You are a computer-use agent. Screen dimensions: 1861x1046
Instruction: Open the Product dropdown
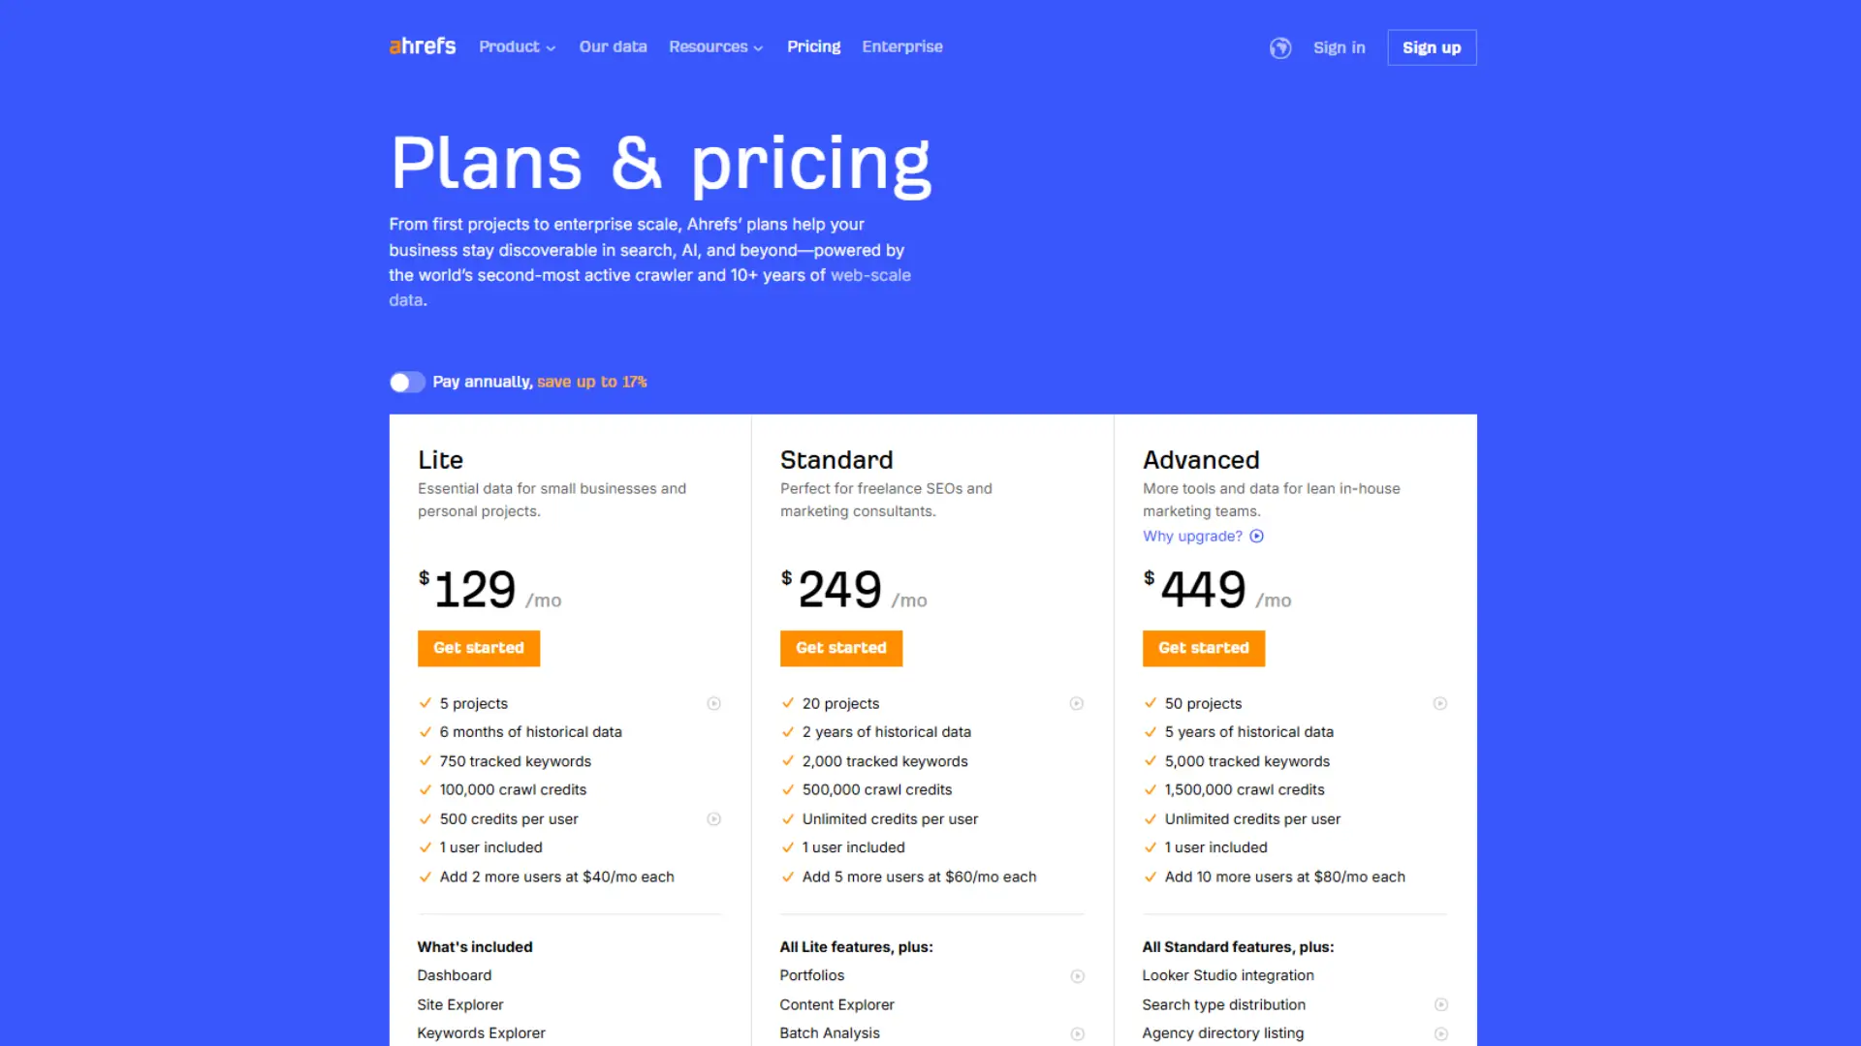[517, 46]
